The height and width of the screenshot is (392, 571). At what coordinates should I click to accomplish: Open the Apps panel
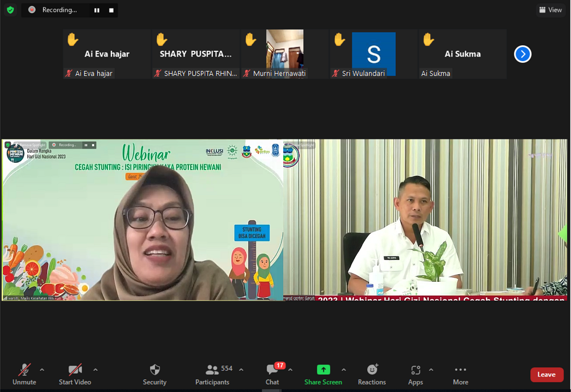pyautogui.click(x=415, y=374)
